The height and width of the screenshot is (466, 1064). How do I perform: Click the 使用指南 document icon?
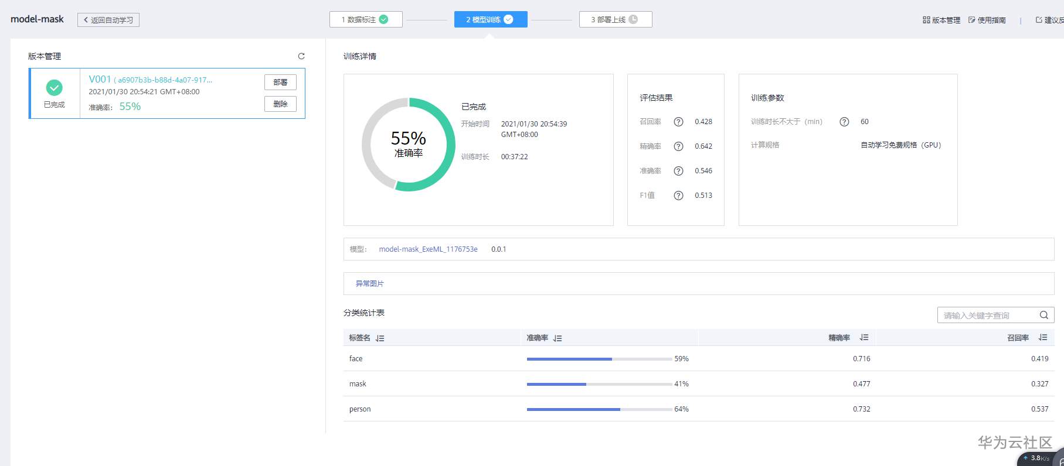tap(972, 20)
